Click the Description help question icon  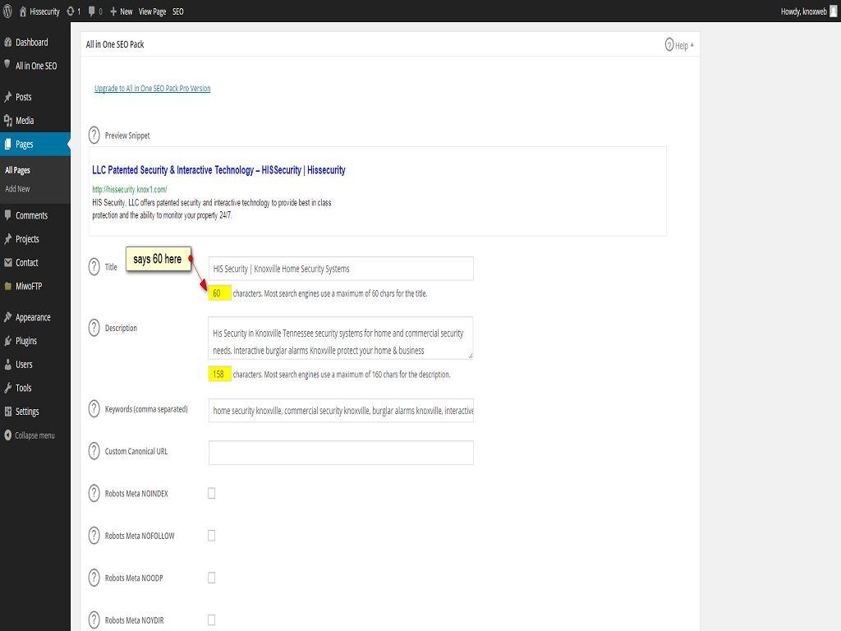click(x=94, y=328)
